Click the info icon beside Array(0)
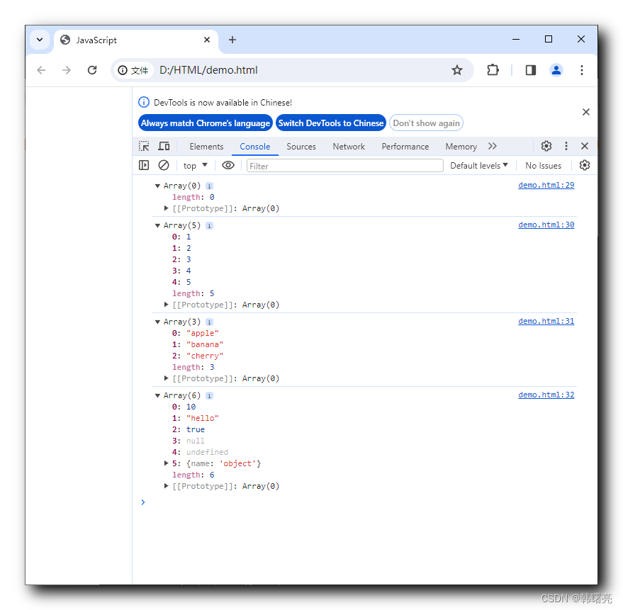The height and width of the screenshot is (610, 623). pos(209,186)
